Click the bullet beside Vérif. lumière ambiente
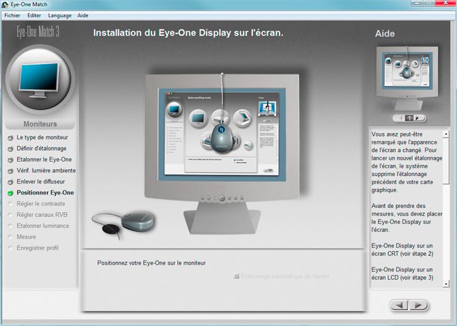The image size is (457, 326). pos(10,171)
